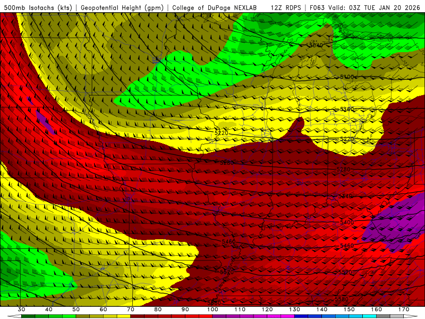Screen dimensions: 425x319
Task: Select the 5100 height contour label
Action: pyautogui.click(x=347, y=77)
